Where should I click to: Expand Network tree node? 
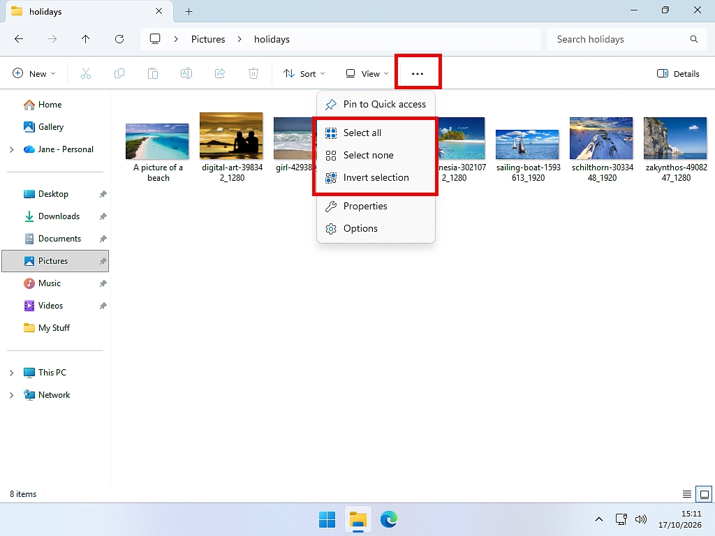[x=11, y=395]
